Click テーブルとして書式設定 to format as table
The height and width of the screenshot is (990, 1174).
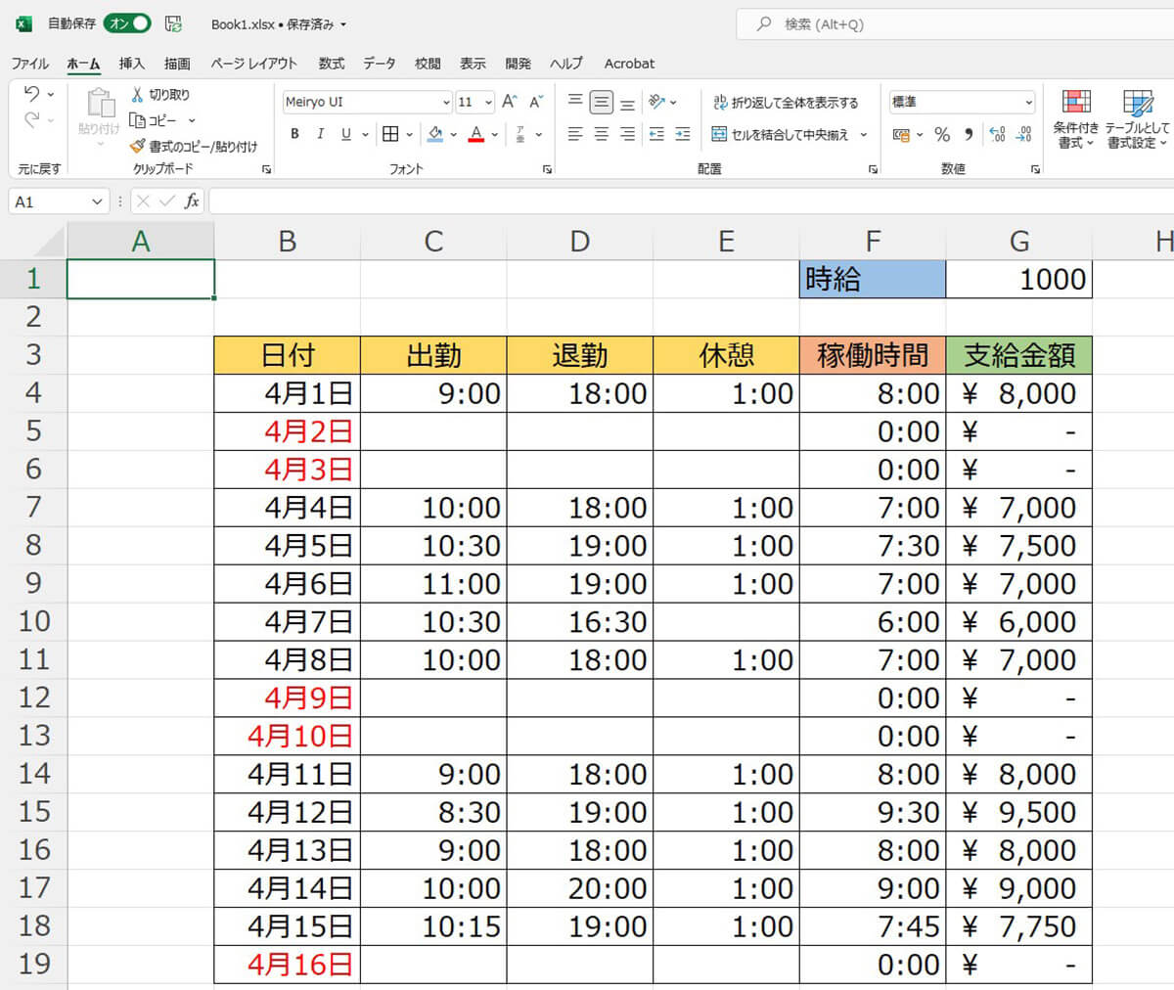pyautogui.click(x=1138, y=117)
